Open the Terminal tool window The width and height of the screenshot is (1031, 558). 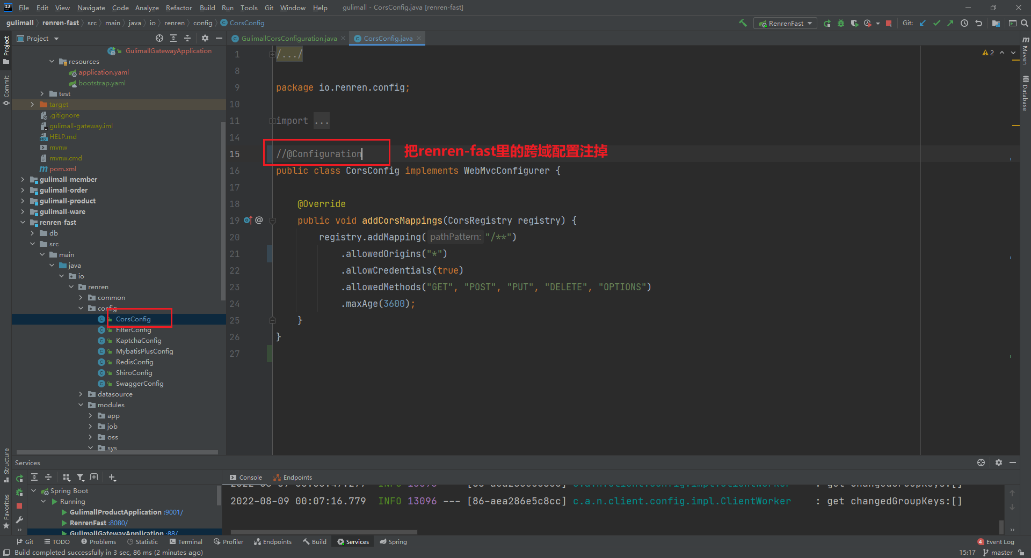coord(185,542)
